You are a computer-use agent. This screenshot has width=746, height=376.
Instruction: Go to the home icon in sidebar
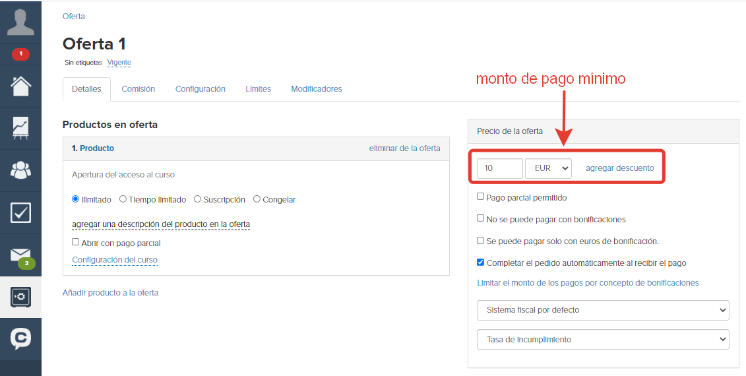20,86
